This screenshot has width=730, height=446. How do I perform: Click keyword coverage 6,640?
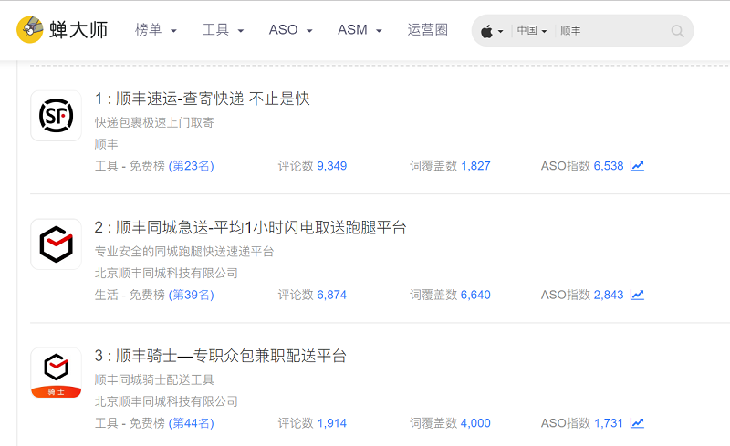click(x=475, y=295)
